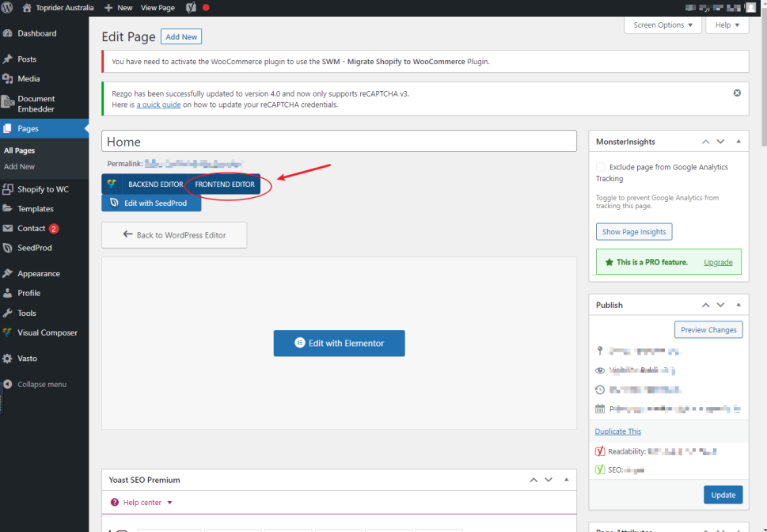Screen dimensions: 767x532
Task: Select All Pages submenu item
Action: [x=20, y=150]
